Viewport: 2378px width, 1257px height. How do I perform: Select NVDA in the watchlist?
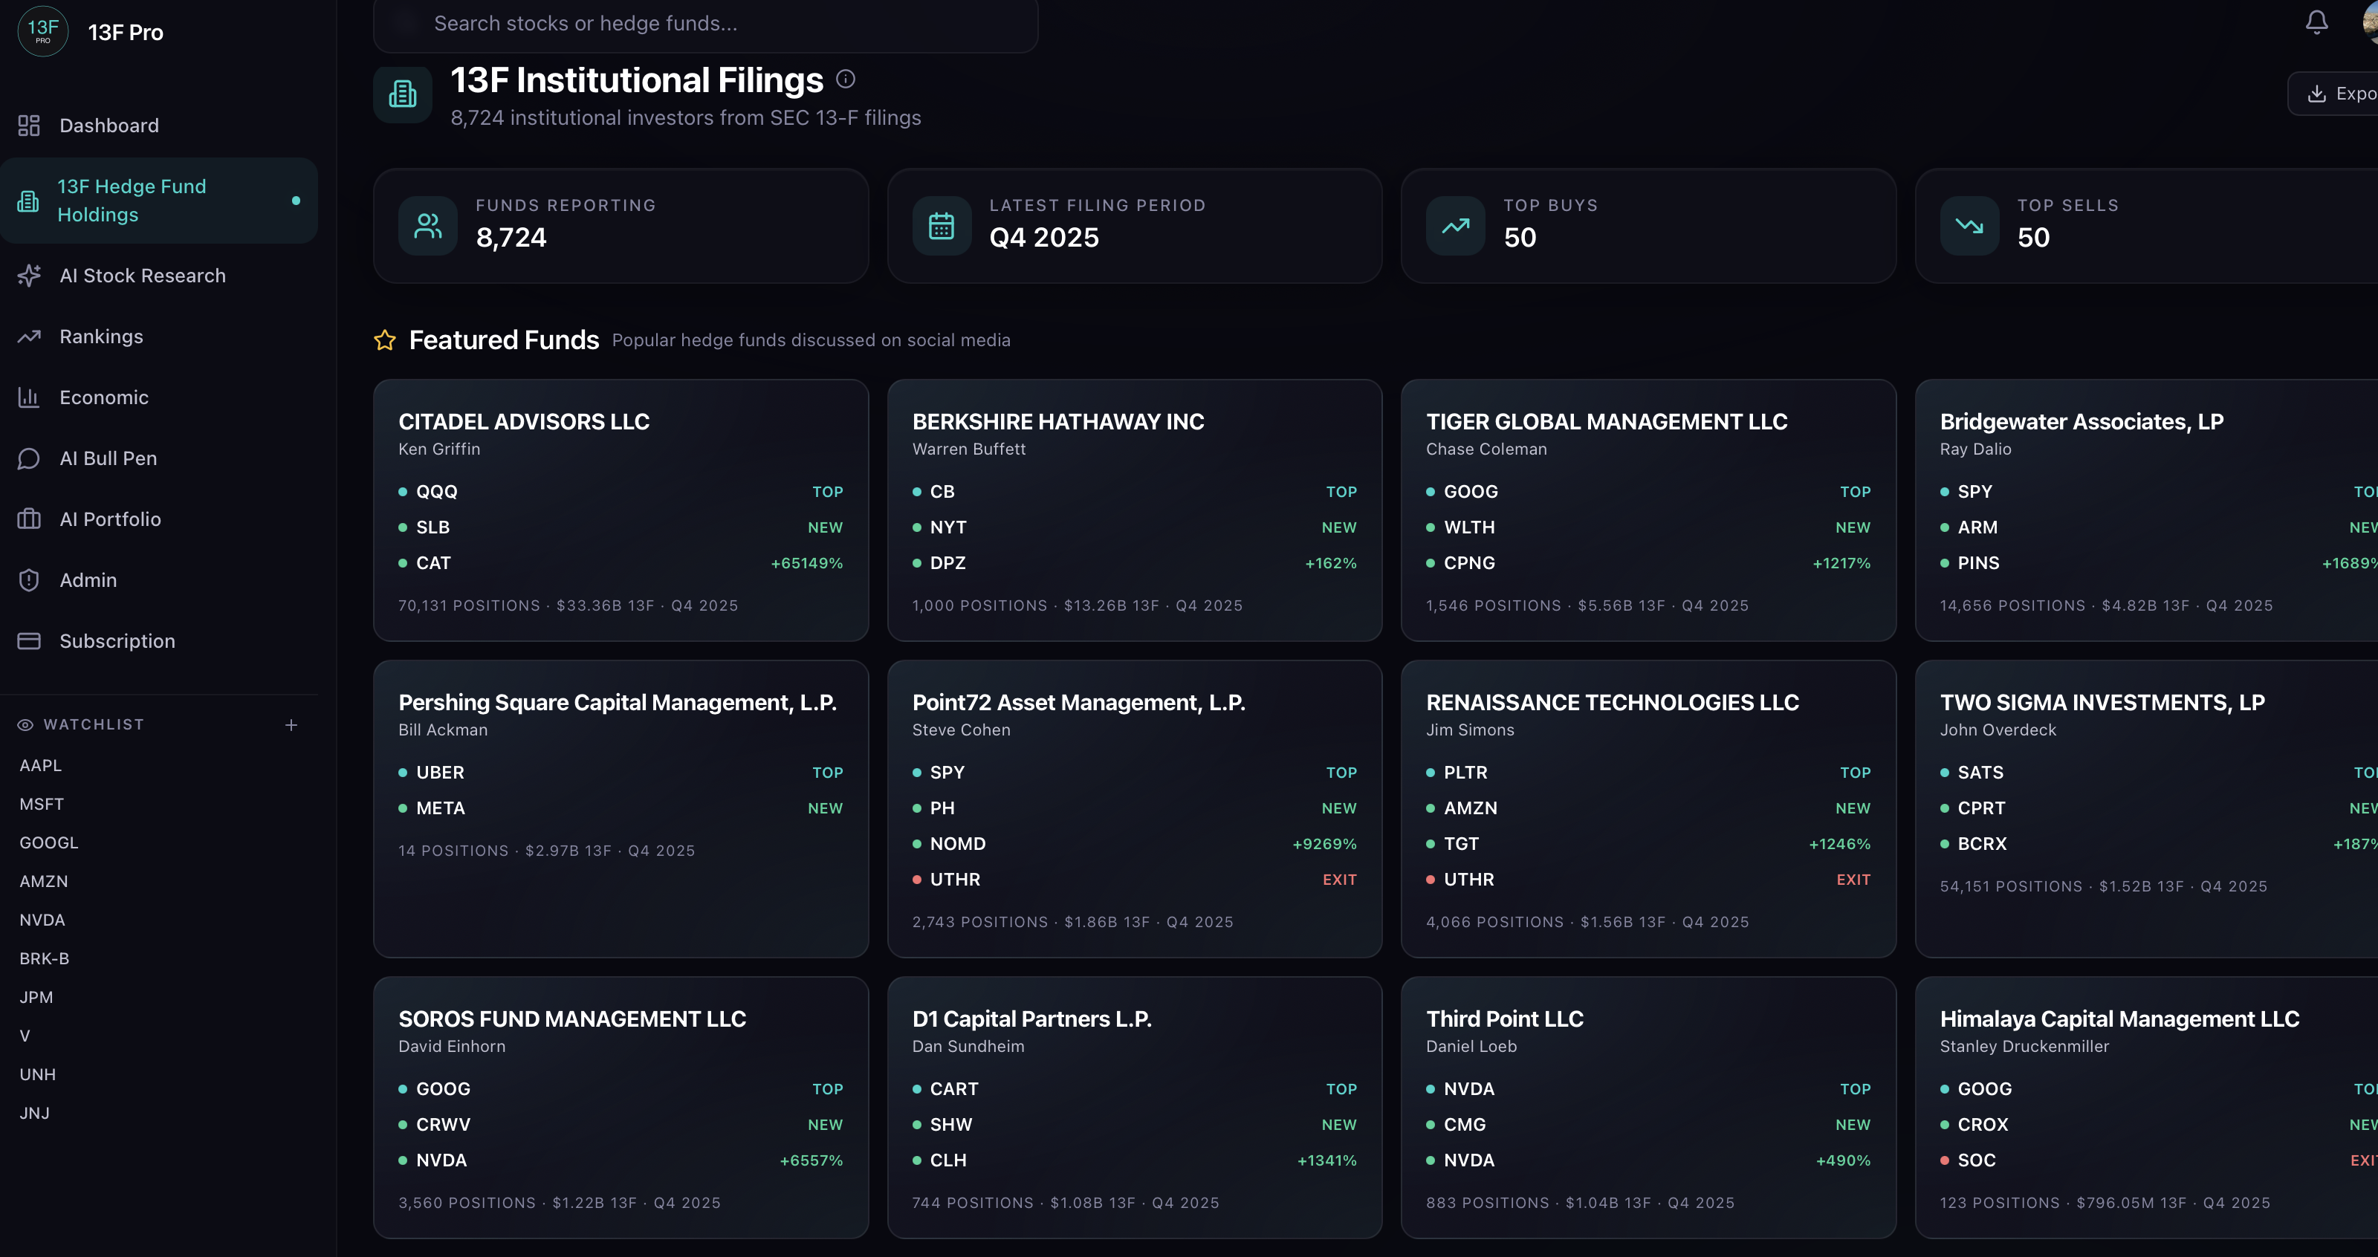[x=42, y=920]
